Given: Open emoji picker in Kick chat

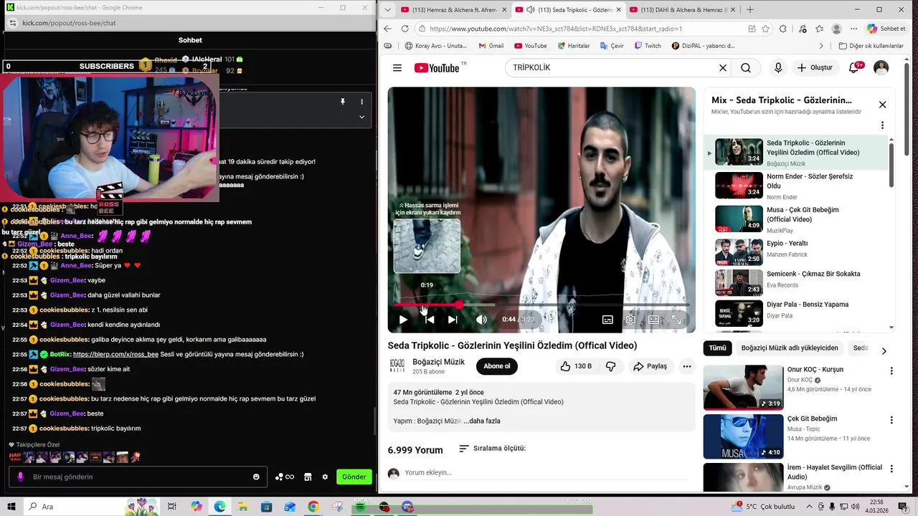Looking at the screenshot, I should [x=256, y=477].
